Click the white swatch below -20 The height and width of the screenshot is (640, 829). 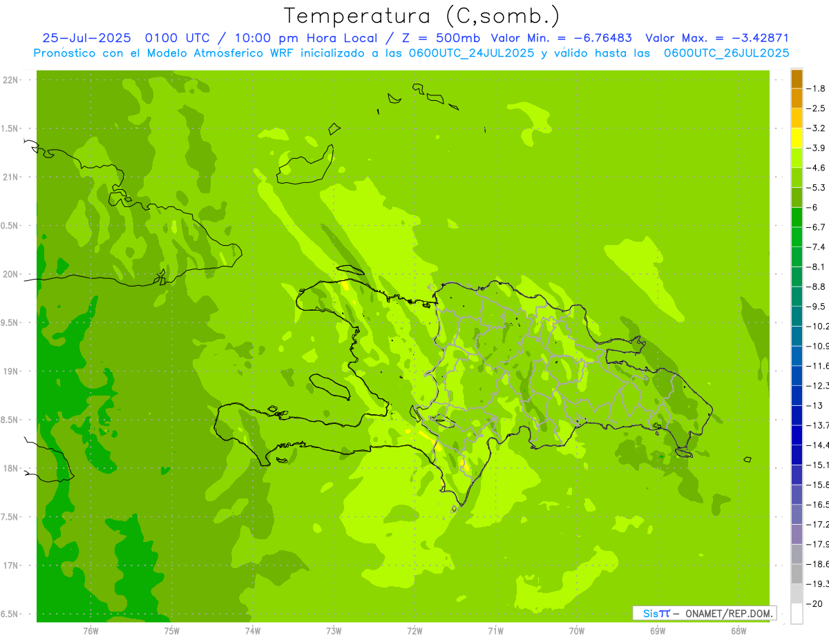click(797, 614)
